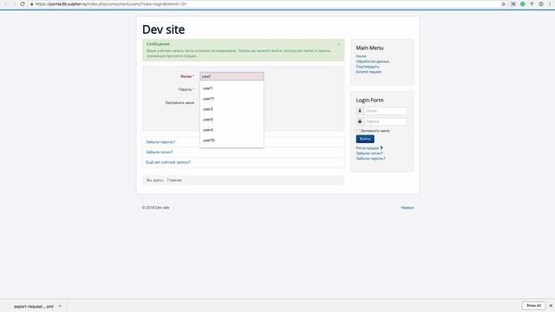Choose user11 from the autocomplete list

[x=232, y=99]
